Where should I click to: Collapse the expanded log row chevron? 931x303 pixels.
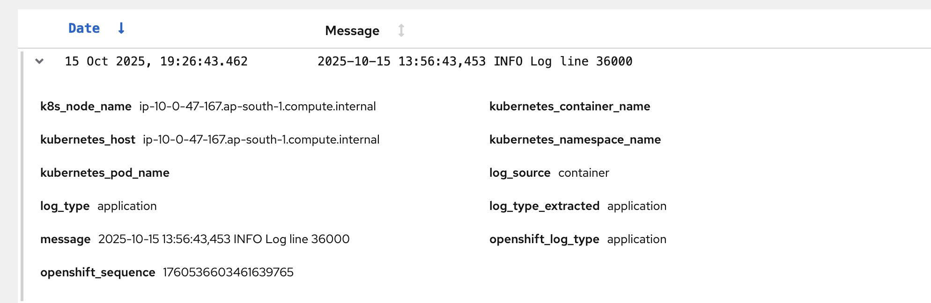(x=39, y=61)
